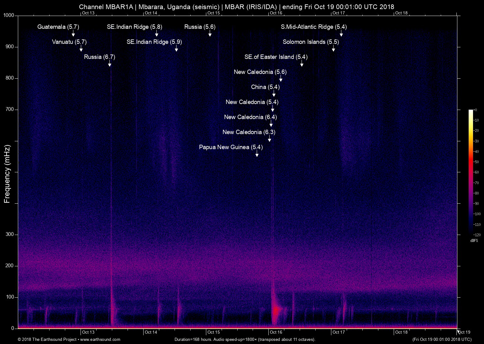Viewport: 484px width, 344px height.
Task: Click the arrow below Papua New Guinea (5.4)
Action: [x=257, y=154]
